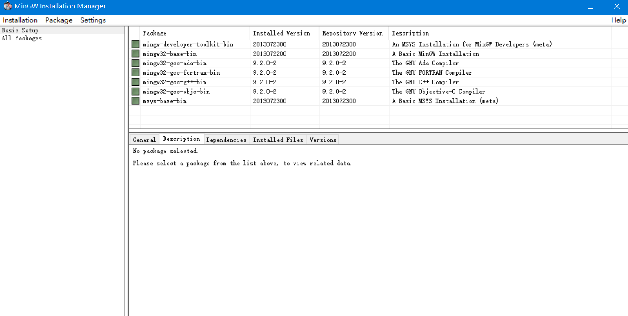This screenshot has height=316, width=628.
Task: Click the mingw32-gcc-objc-bin status icon
Action: point(135,91)
